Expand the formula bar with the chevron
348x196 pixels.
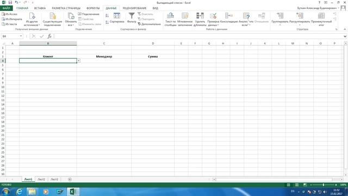click(345, 36)
